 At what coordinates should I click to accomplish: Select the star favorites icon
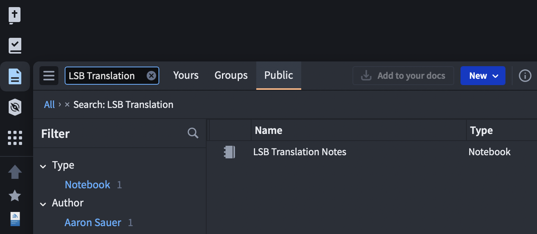tap(15, 195)
